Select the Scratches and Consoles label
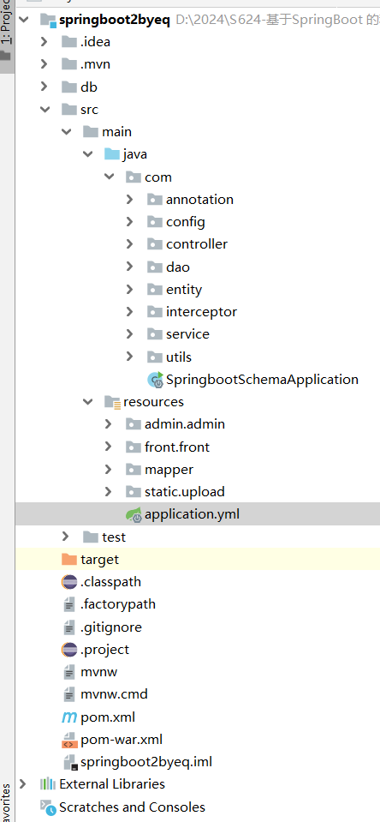The image size is (380, 822). pyautogui.click(x=132, y=807)
